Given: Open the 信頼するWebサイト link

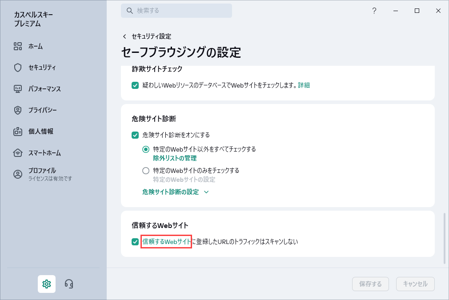Looking at the screenshot, I should coord(166,242).
